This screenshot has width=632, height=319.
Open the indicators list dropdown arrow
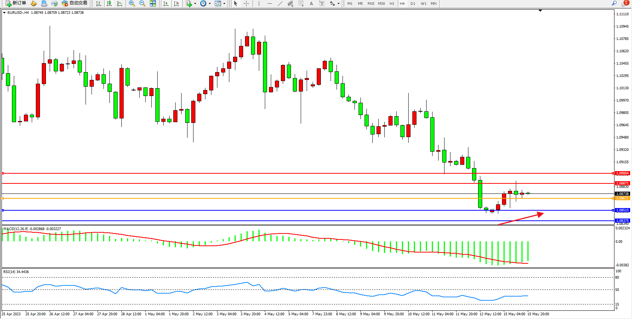pos(195,4)
